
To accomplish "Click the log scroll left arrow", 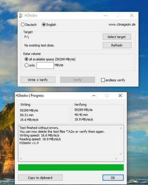I will [x=21, y=159].
